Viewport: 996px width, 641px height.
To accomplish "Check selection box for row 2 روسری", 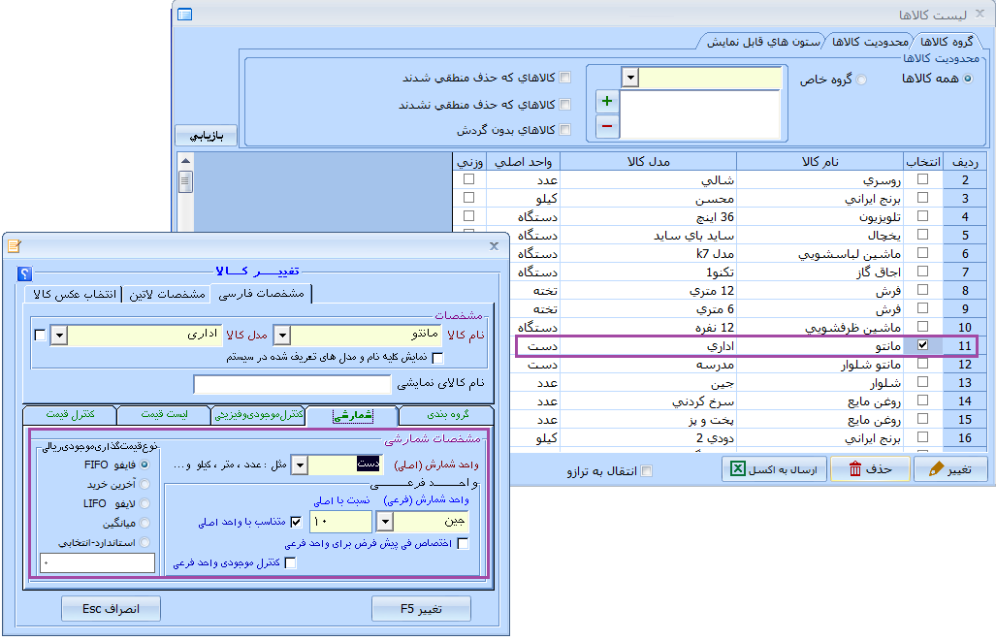I will (923, 179).
